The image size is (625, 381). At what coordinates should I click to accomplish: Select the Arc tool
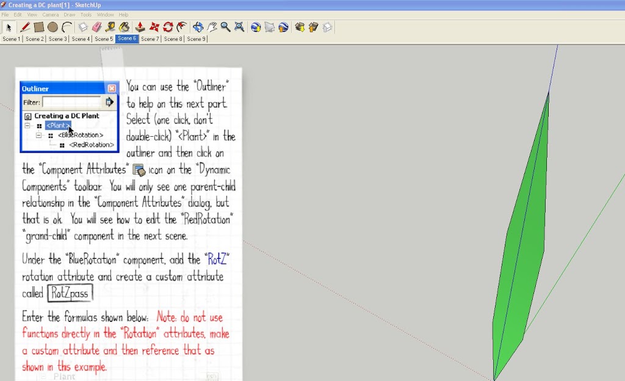67,27
